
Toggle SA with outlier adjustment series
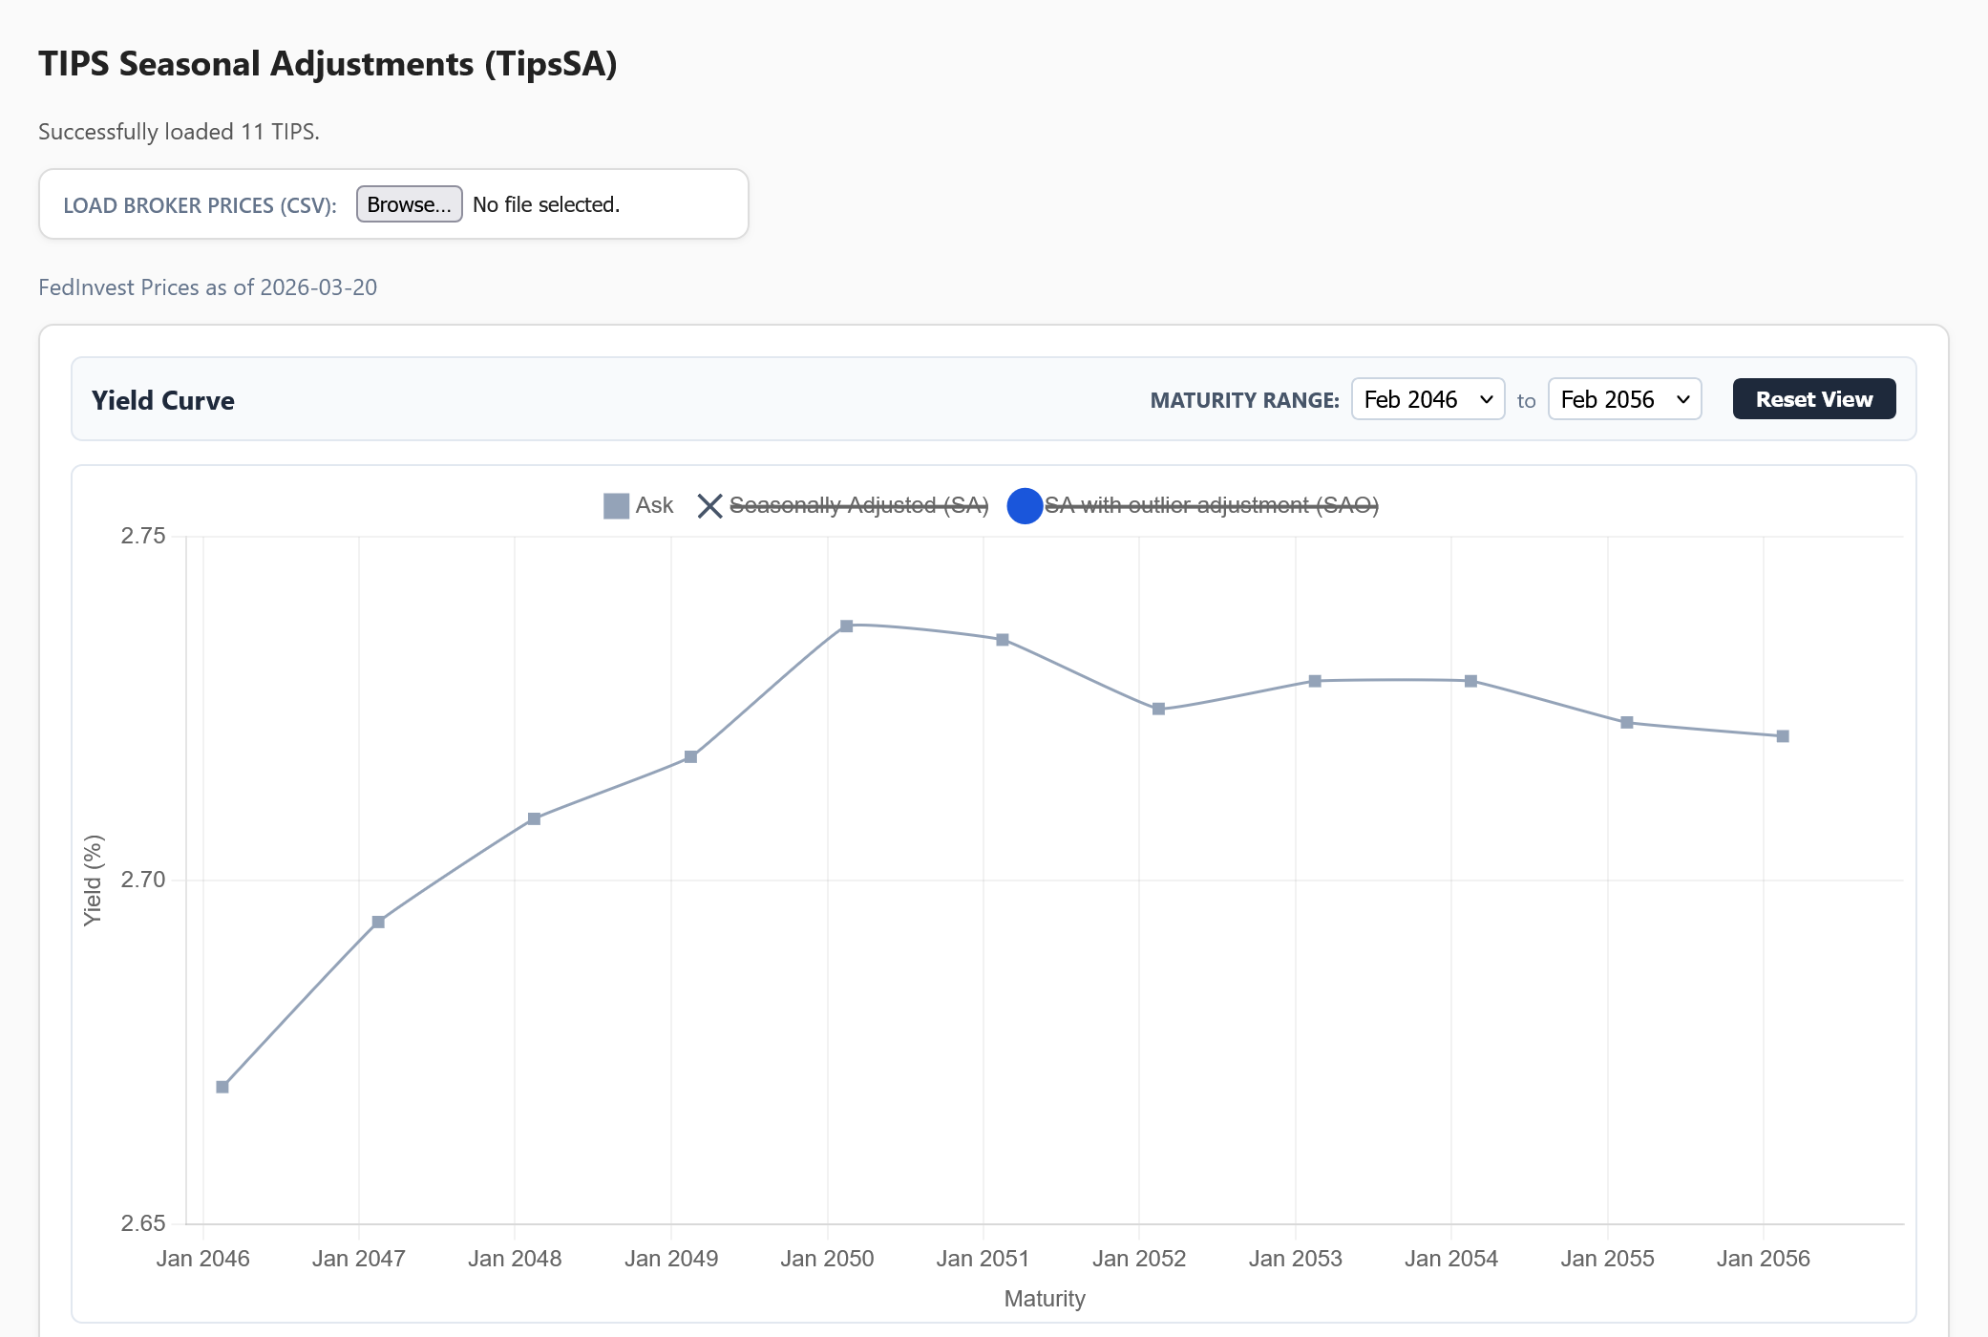1211,505
